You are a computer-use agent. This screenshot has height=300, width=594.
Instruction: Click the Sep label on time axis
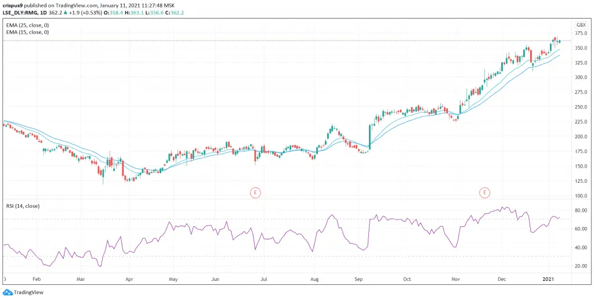tap(359, 280)
